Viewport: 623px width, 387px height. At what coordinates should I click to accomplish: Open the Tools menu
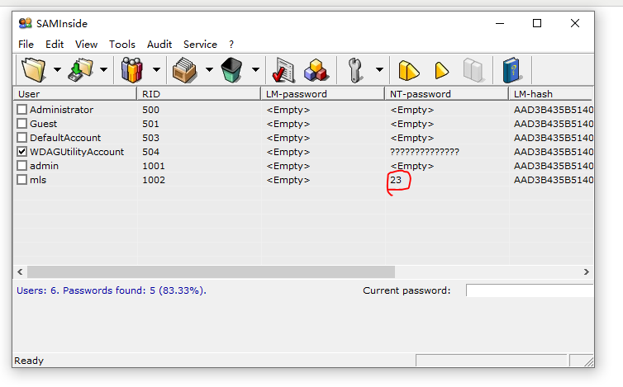(122, 45)
